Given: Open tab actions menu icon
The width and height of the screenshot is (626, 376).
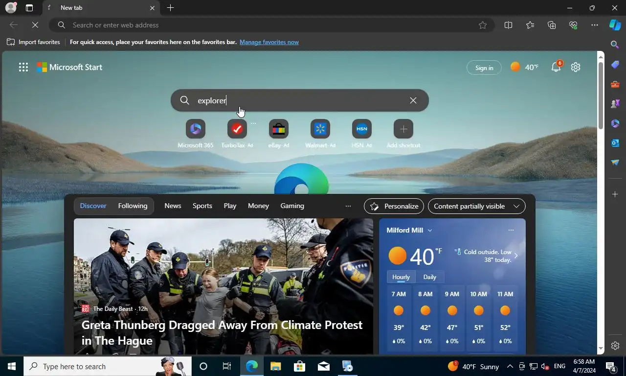Looking at the screenshot, I should point(29,8).
